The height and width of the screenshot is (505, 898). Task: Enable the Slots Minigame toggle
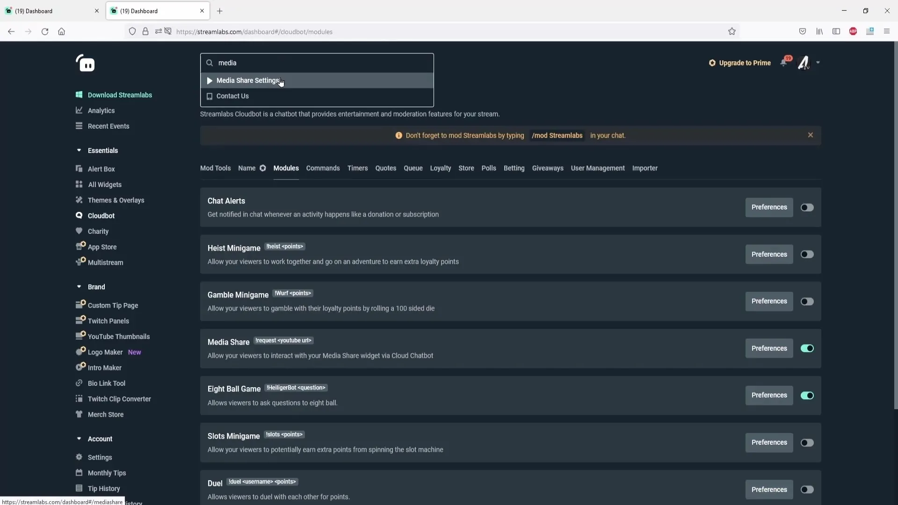click(x=807, y=442)
